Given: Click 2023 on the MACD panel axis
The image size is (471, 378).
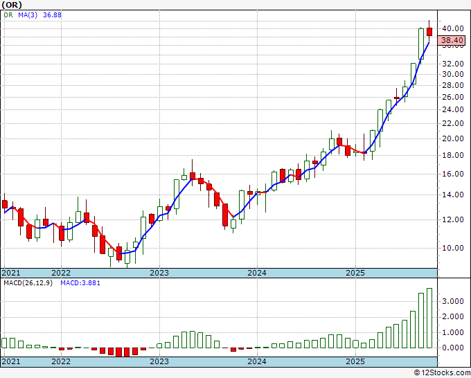Looking at the screenshot, I should click(159, 361).
